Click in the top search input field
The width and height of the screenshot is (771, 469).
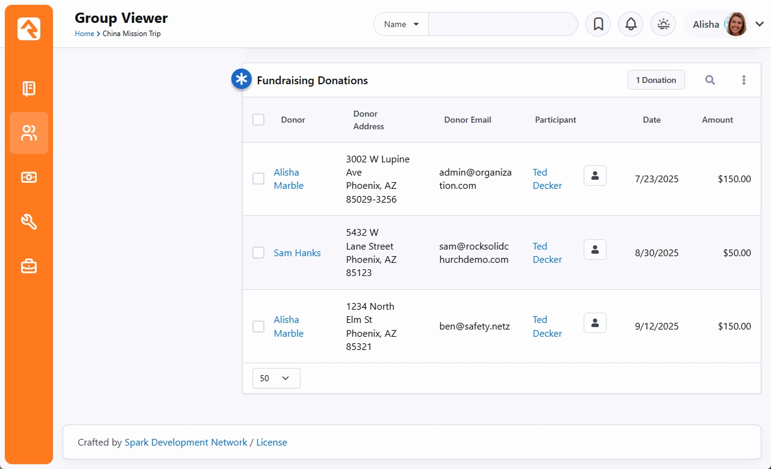(502, 25)
